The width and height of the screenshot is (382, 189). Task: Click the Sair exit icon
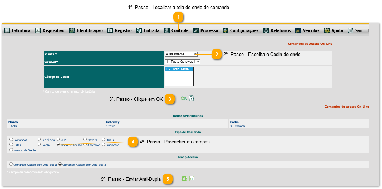click(x=350, y=30)
